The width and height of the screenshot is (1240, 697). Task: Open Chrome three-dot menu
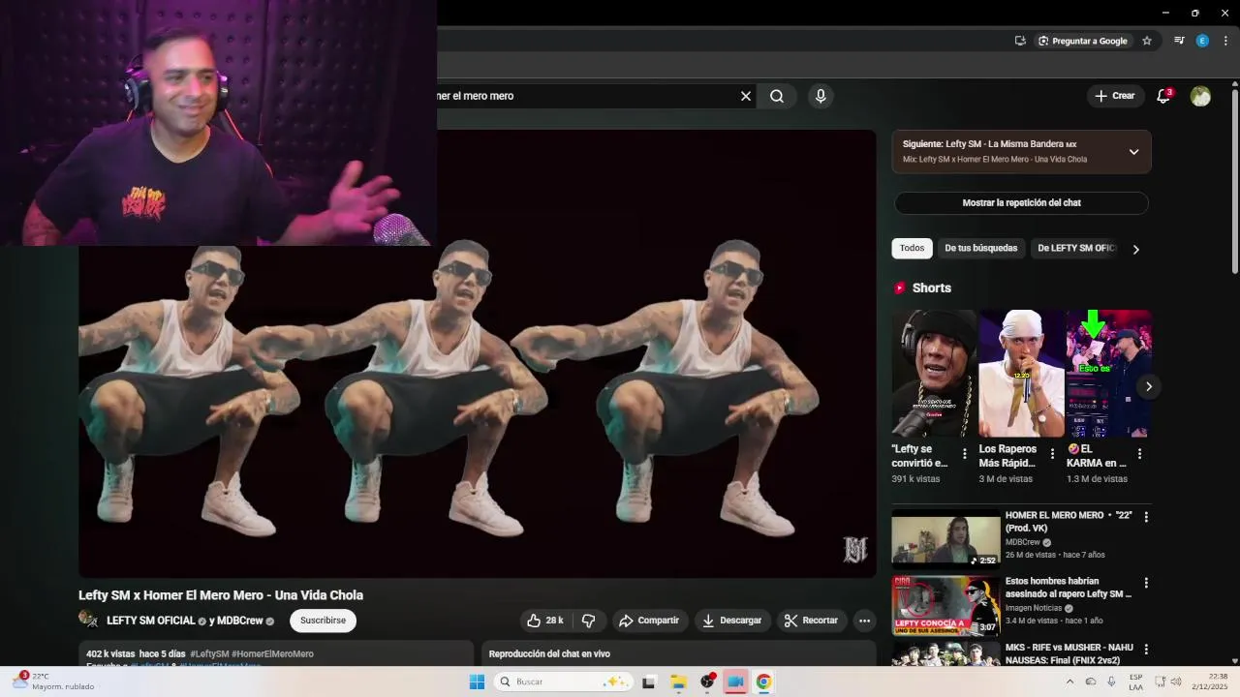[1225, 41]
